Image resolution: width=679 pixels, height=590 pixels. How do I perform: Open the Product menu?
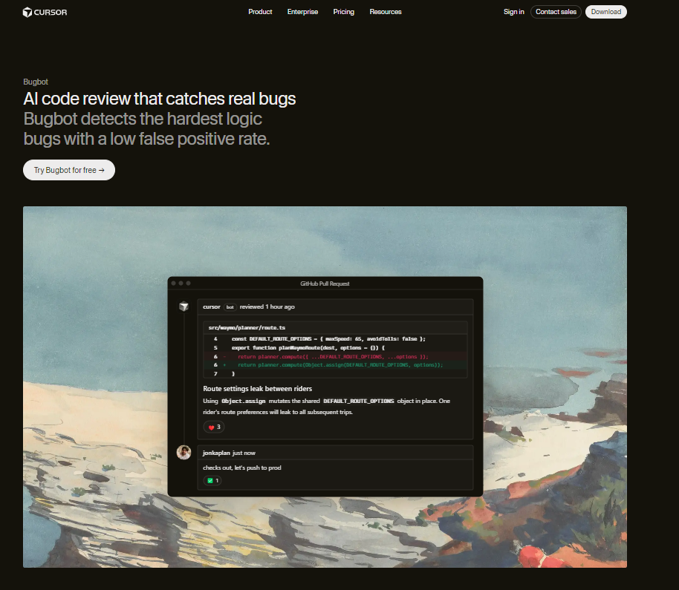(x=260, y=12)
